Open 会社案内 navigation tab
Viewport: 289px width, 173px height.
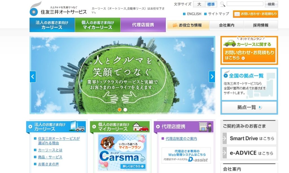click(227, 25)
